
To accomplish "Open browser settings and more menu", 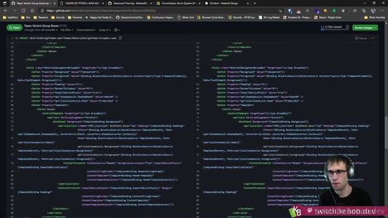I will (x=383, y=11).
